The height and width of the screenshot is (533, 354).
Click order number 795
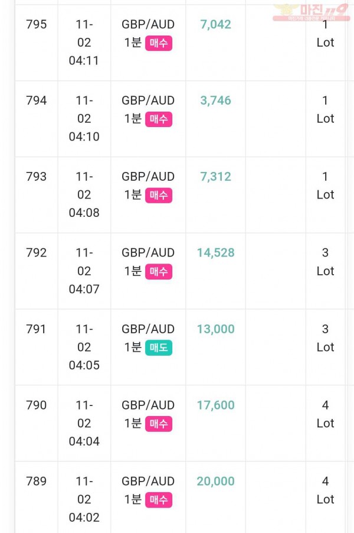coord(37,24)
